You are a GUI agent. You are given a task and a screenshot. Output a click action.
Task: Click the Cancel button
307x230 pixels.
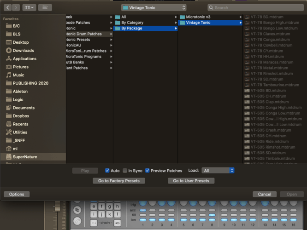click(265, 194)
